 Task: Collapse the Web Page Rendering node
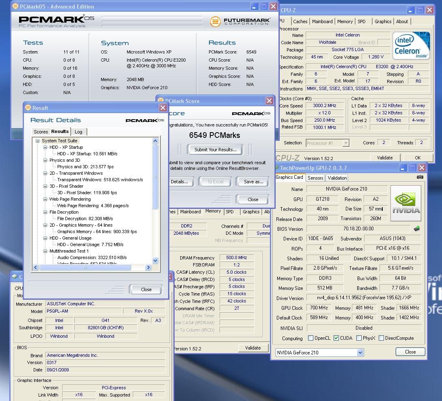pyautogui.click(x=45, y=199)
